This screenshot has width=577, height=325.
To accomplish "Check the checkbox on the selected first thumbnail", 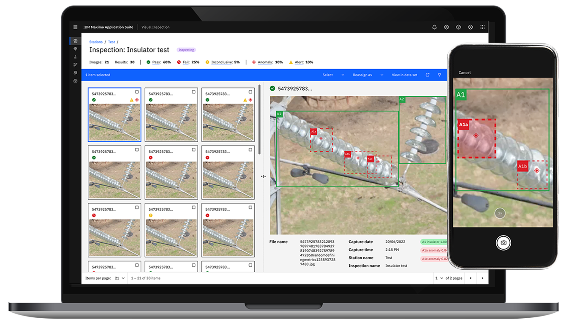I will (x=136, y=92).
